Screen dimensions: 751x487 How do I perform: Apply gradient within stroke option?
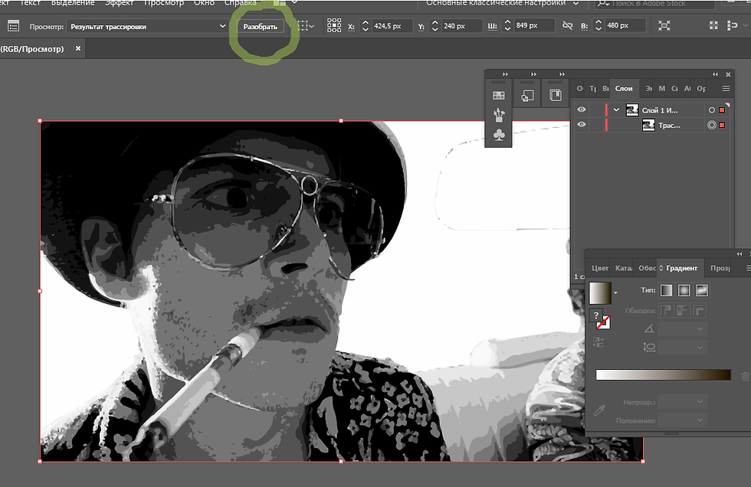click(666, 310)
